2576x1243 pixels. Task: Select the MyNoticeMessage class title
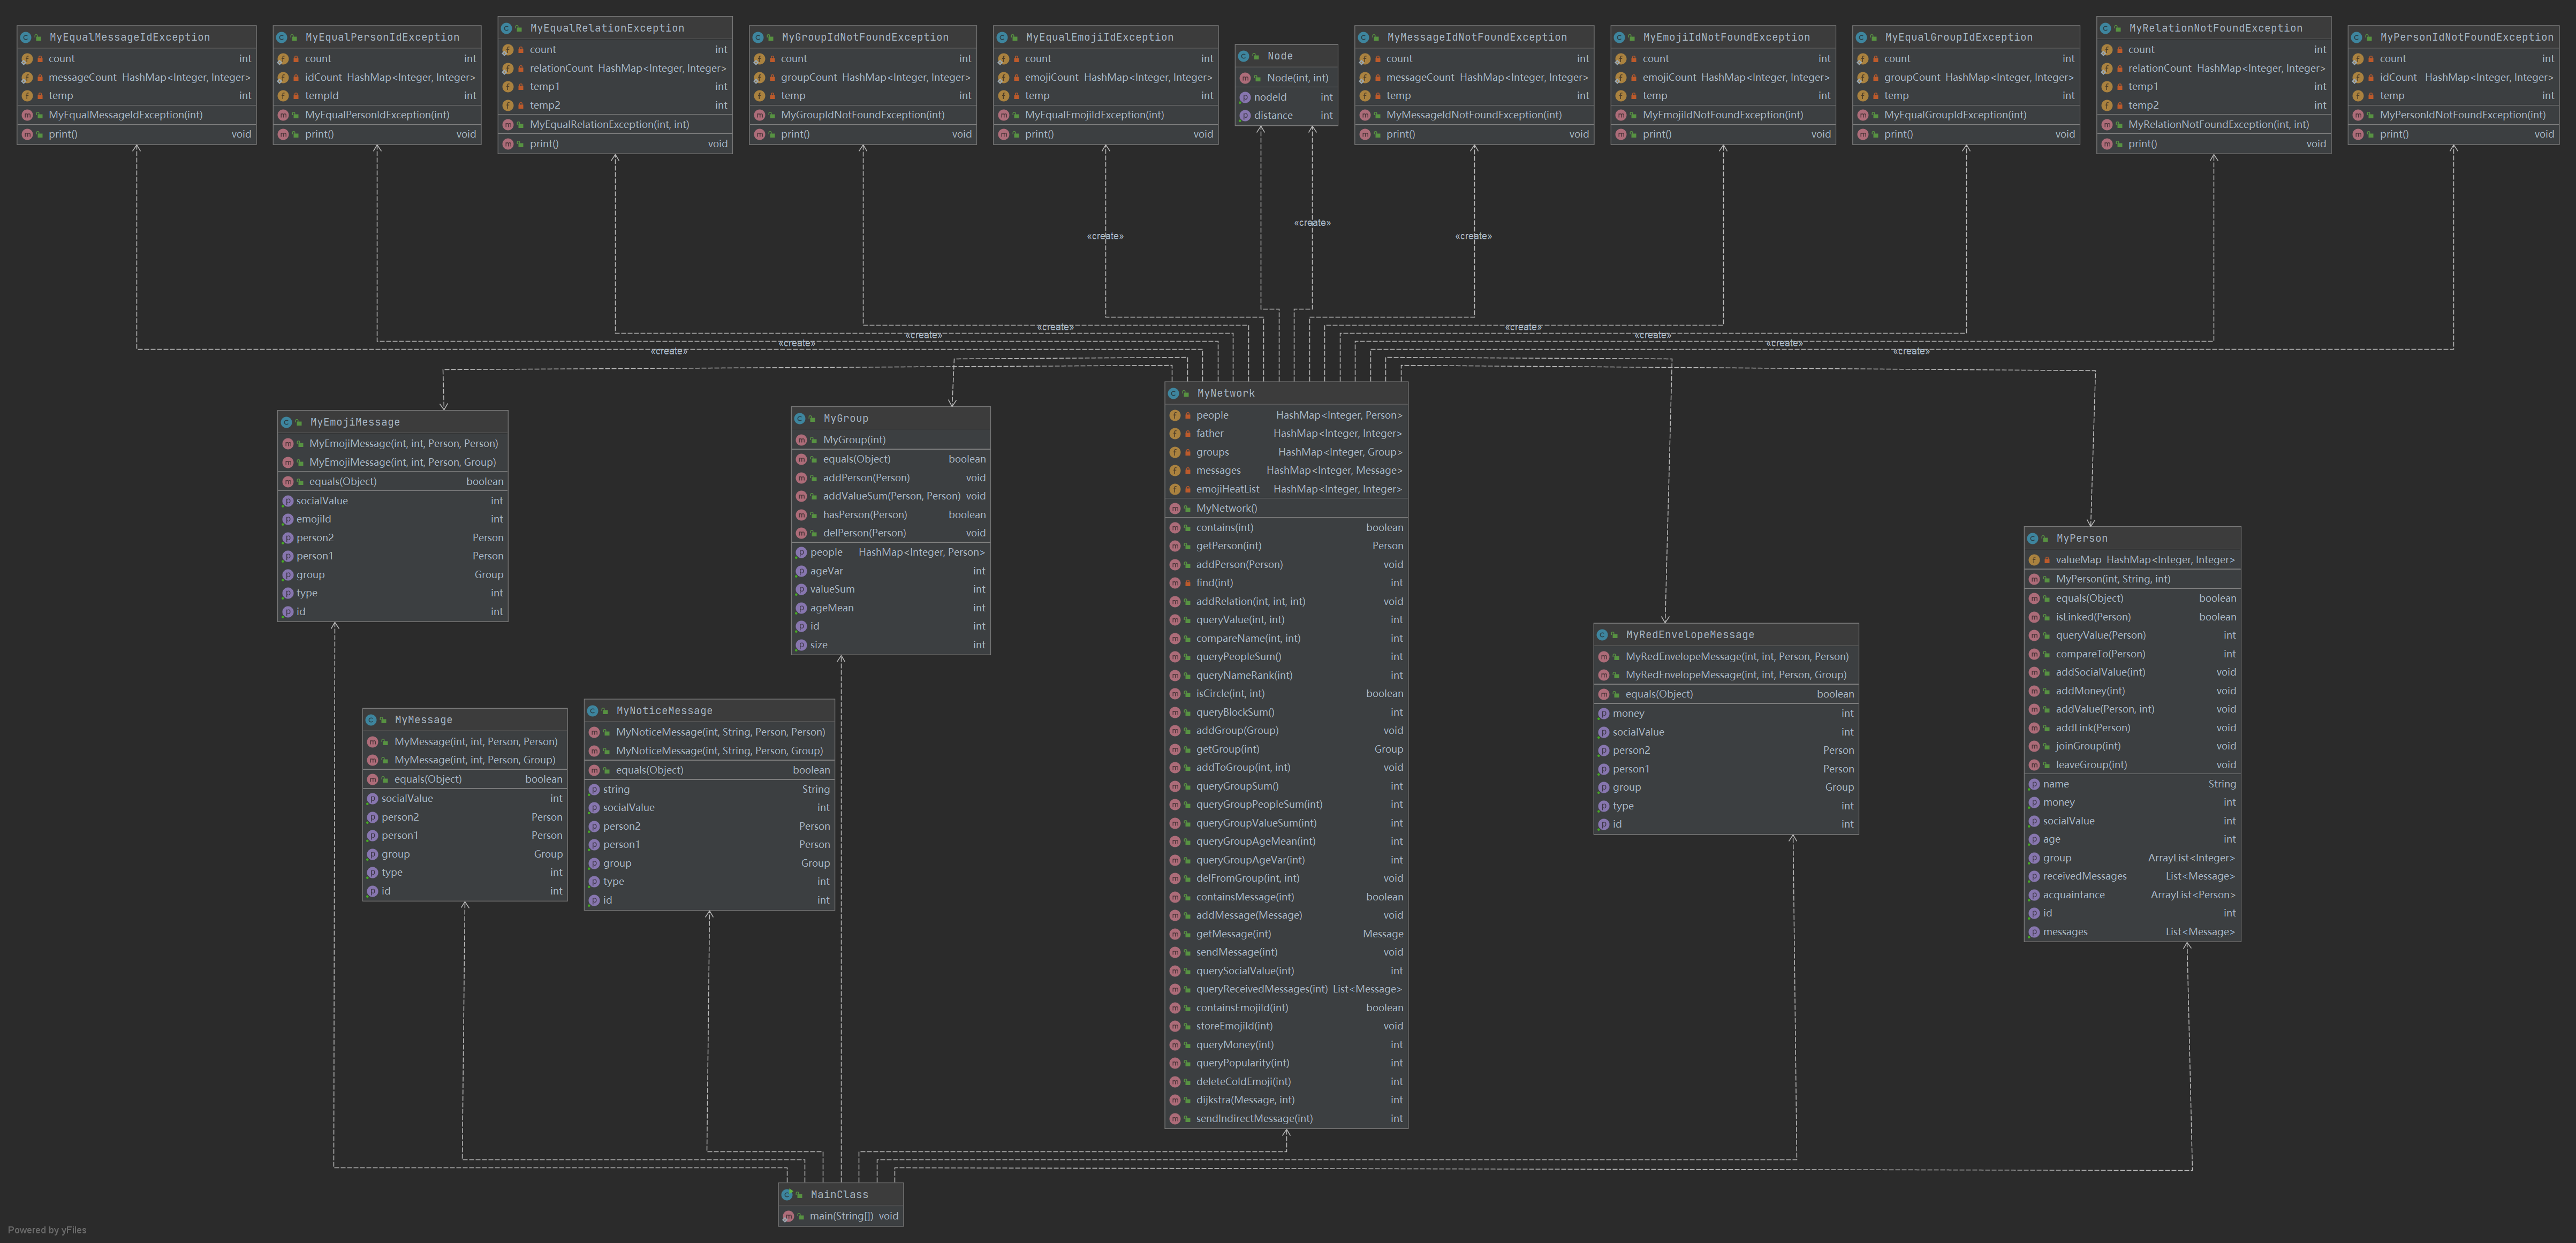[x=664, y=711]
